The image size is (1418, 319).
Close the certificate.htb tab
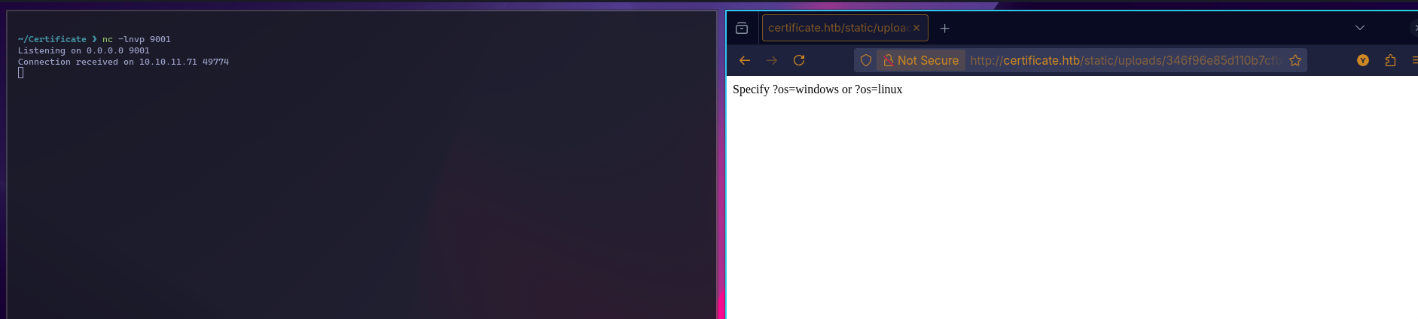916,28
